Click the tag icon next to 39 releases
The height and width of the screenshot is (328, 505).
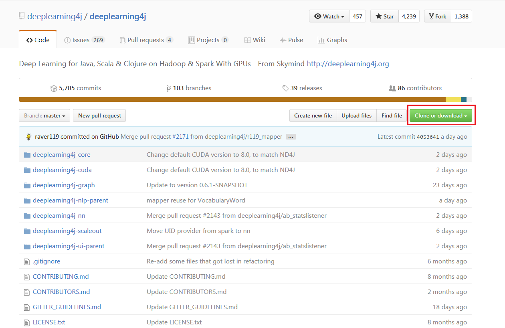point(285,88)
